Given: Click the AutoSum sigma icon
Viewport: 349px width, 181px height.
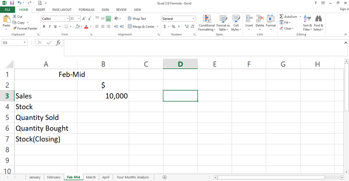Looking at the screenshot, I should [282, 17].
